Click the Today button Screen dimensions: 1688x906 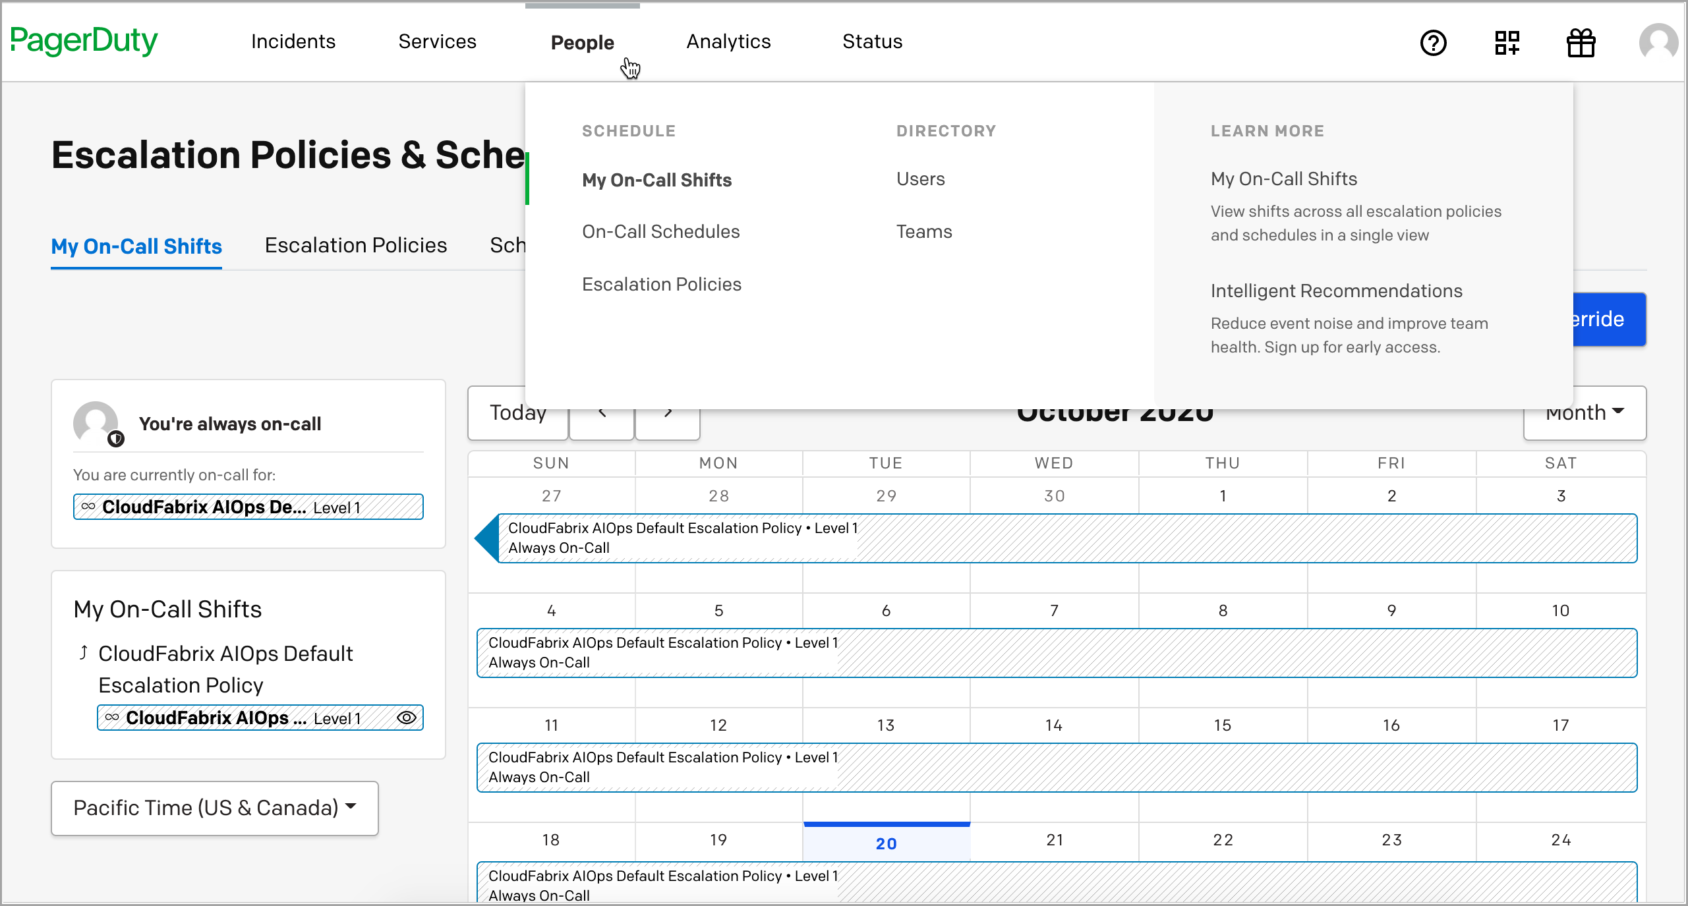point(518,413)
